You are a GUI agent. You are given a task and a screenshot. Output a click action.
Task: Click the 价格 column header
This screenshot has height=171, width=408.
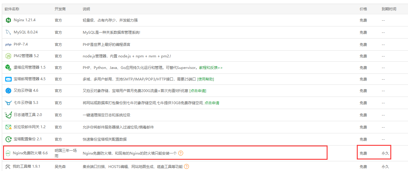(x=363, y=9)
